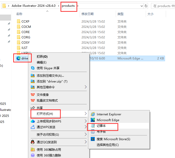Click products in breadcrumb path
This screenshot has width=175, height=158.
(x=68, y=6)
